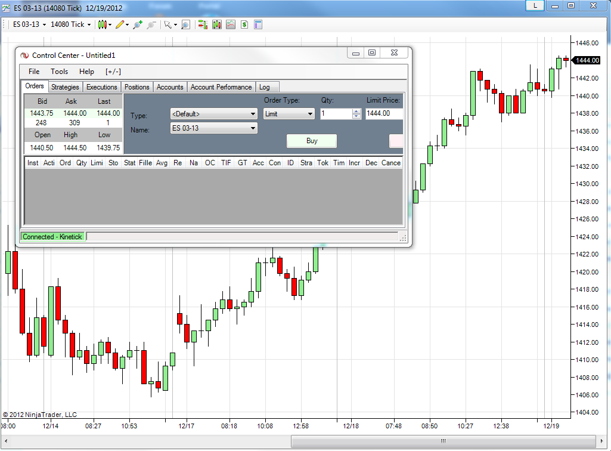This screenshot has width=611, height=451.
Task: Click the Low value 1439.75
Action: [108, 148]
